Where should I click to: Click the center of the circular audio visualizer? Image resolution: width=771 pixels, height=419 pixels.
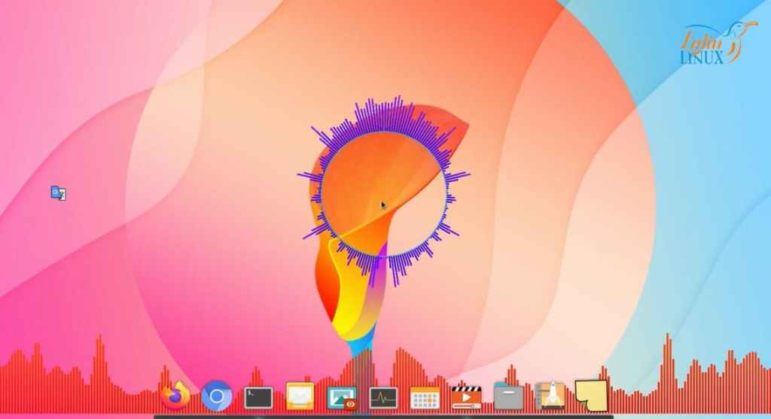coord(384,194)
